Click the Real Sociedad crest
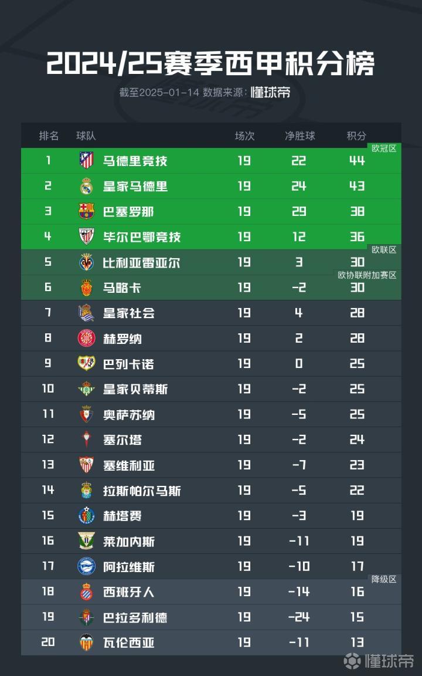Viewport: 422px width, 676px height. (86, 313)
